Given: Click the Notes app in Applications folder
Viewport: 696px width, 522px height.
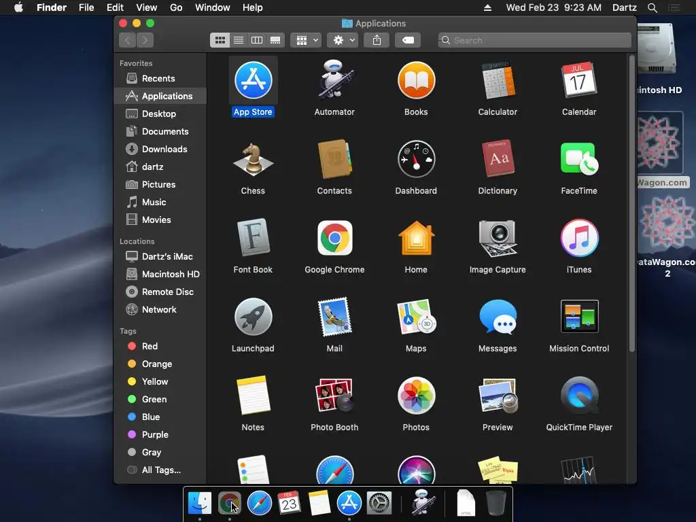Looking at the screenshot, I should pyautogui.click(x=253, y=395).
